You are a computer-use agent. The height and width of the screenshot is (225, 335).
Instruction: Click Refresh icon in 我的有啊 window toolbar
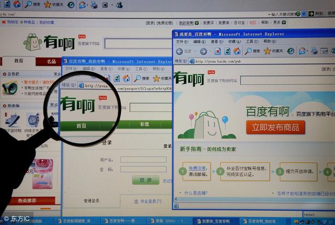coord(117,78)
